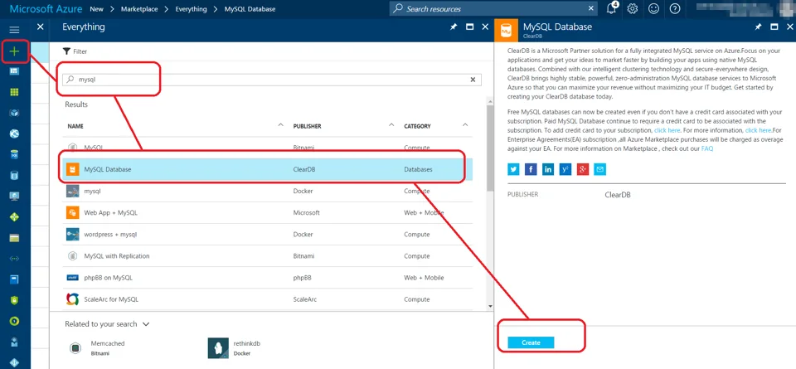Open the monitor Virtual machines sidebar icon
Screen dimensions: 796x369
point(14,197)
